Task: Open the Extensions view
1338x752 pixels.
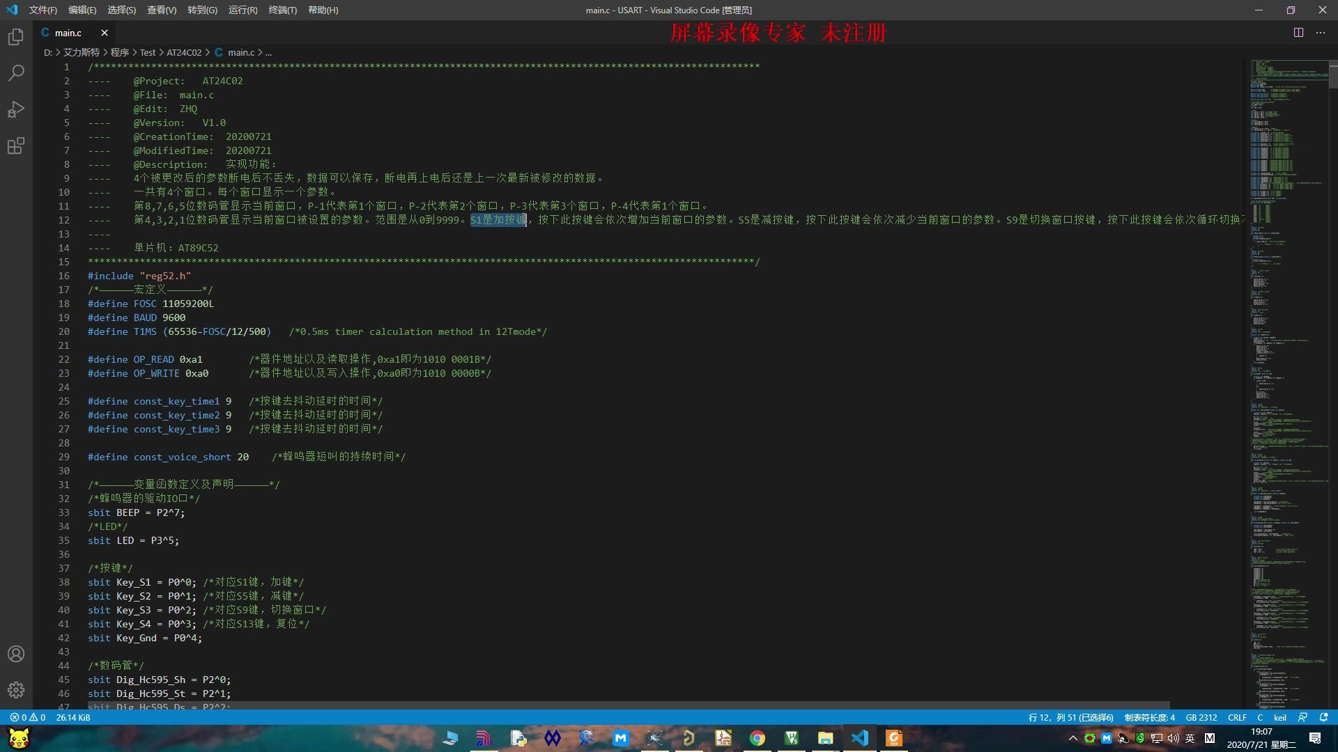Action: [x=15, y=146]
